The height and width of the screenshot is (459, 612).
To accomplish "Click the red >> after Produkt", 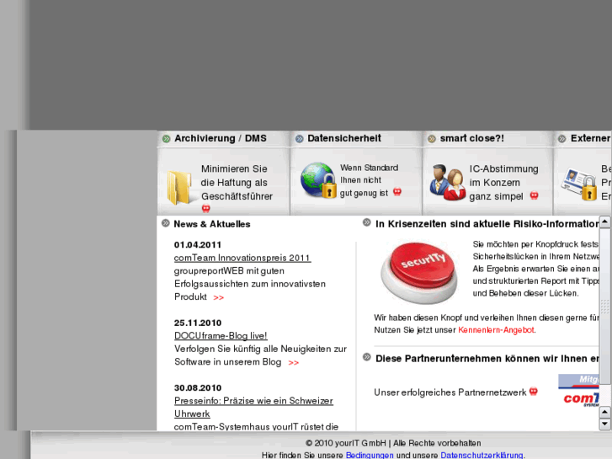I will [219, 297].
